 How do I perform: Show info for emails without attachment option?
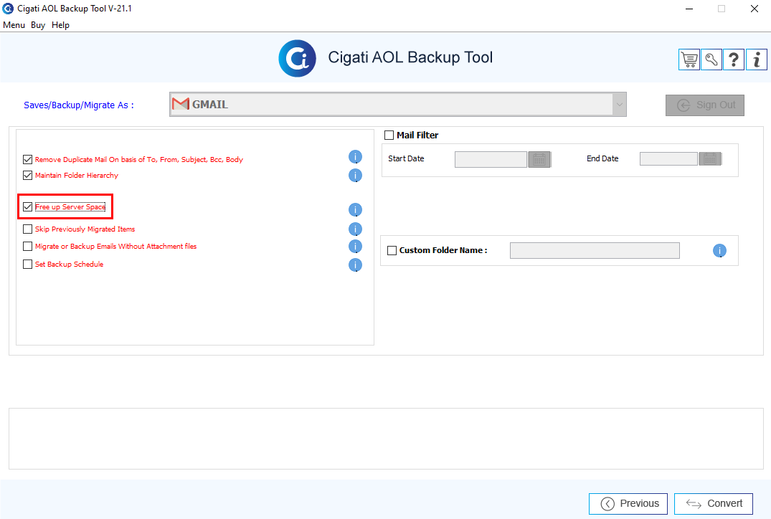(x=355, y=246)
